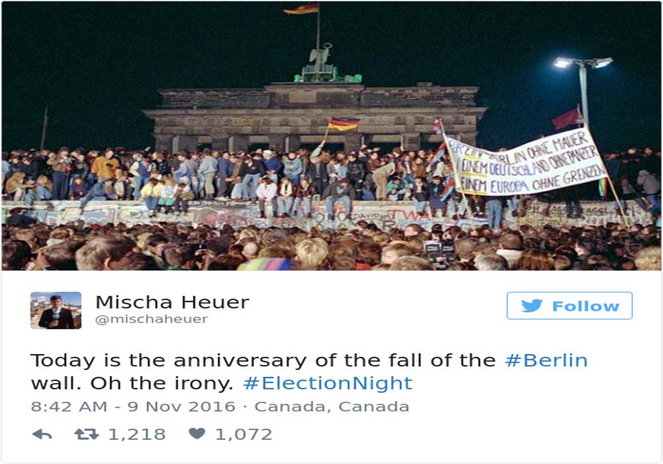Click the Twitter bird icon in Follow button
This screenshot has width=663, height=464.
click(x=532, y=306)
